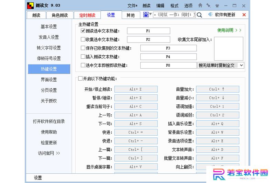Click the search magnifier icon
The width and height of the screenshot is (275, 183).
pos(199,15)
